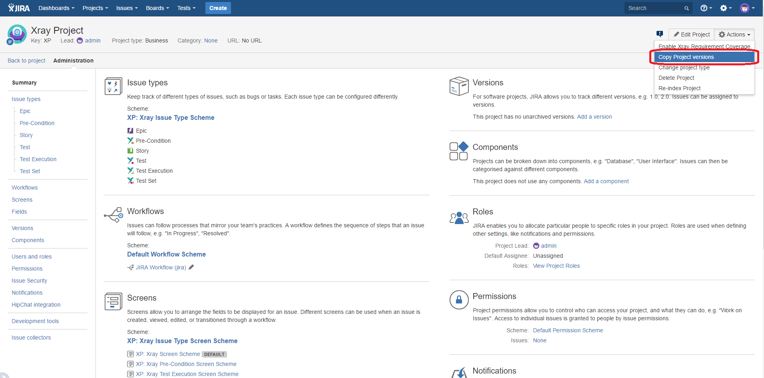
Task: Click the Xray Project avatar image
Action: point(17,34)
